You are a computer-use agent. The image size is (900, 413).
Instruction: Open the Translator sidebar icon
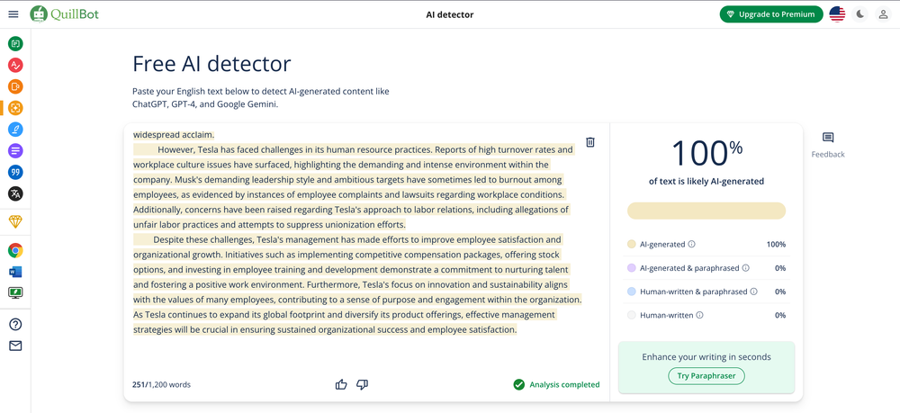15,193
